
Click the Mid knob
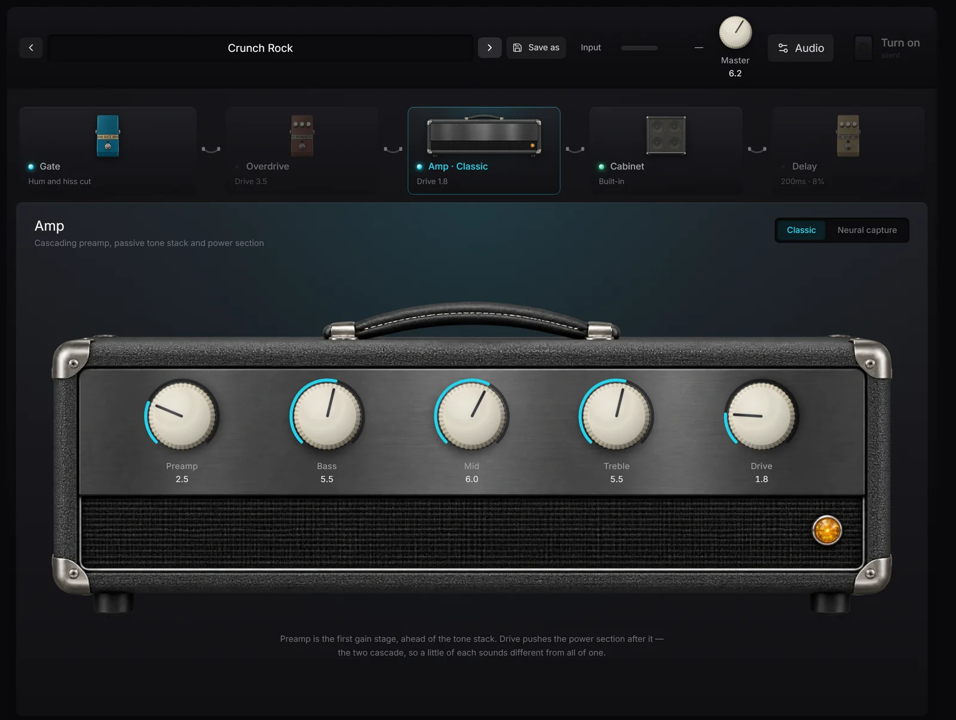click(x=471, y=415)
